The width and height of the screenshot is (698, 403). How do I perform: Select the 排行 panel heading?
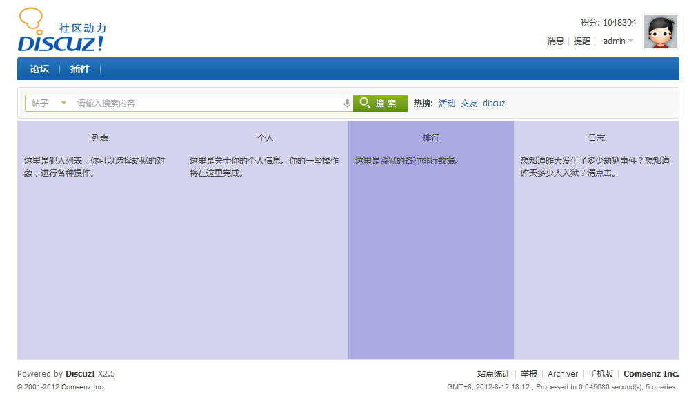(431, 138)
